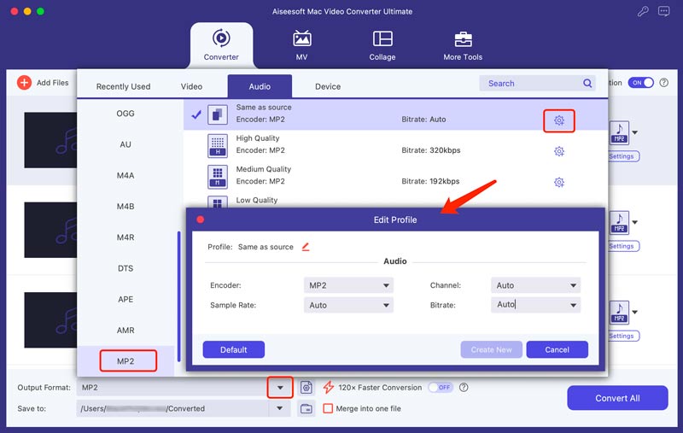
Task: Toggle 120x Faster Conversion switch
Action: click(441, 387)
